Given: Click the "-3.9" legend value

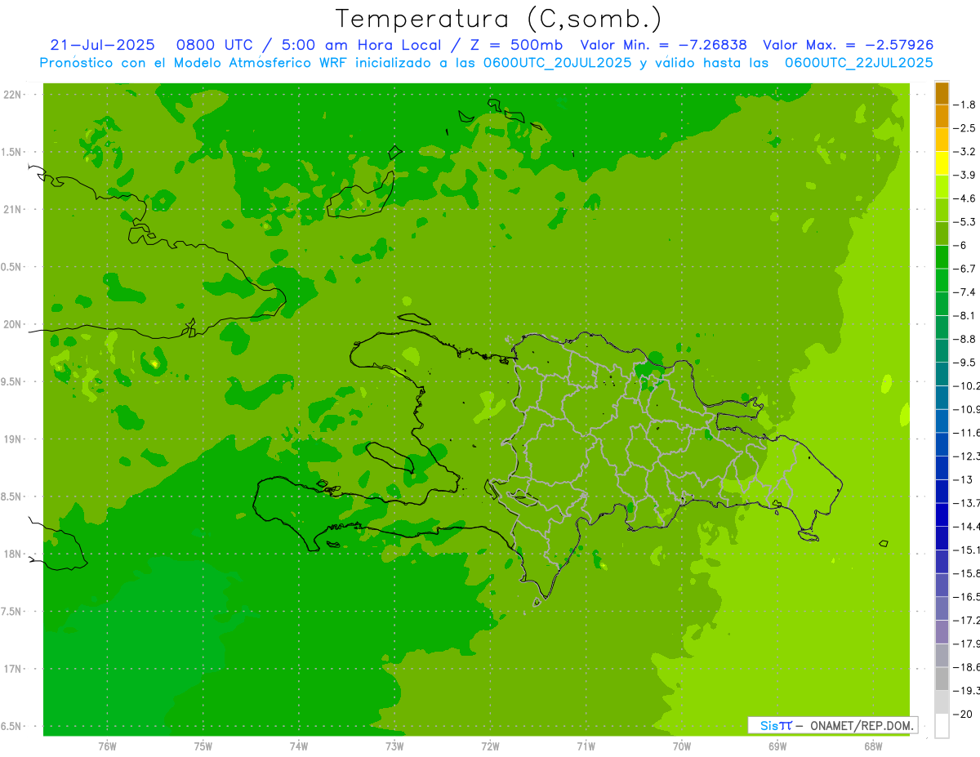Looking at the screenshot, I should (x=965, y=175).
